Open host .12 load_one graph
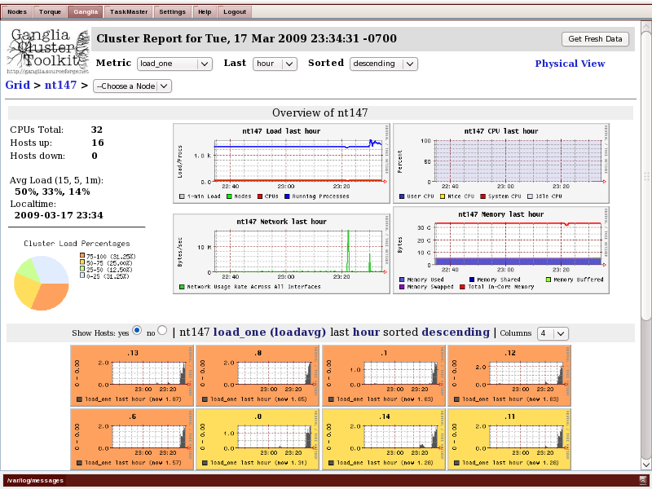652x489 pixels. point(509,376)
